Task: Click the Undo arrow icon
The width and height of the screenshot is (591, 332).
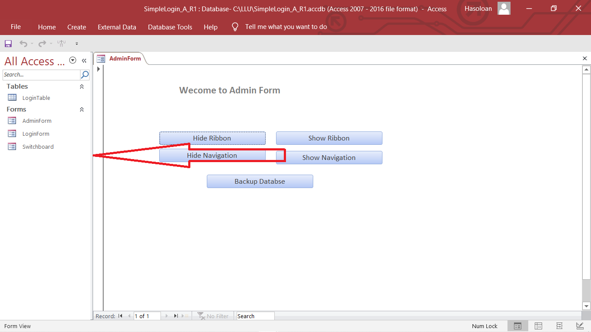Action: coord(23,44)
